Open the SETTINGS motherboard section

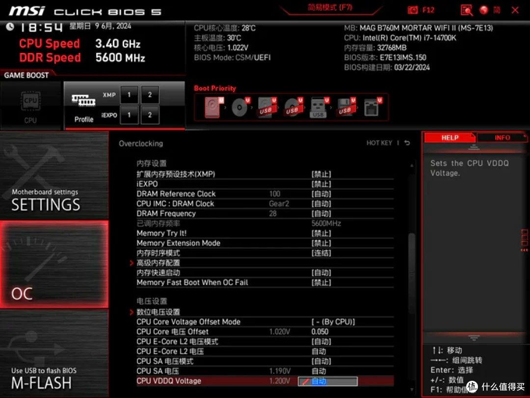54,175
